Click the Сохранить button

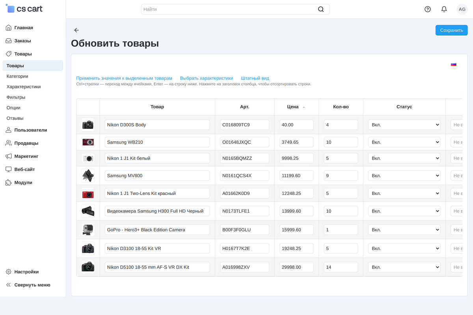451,30
